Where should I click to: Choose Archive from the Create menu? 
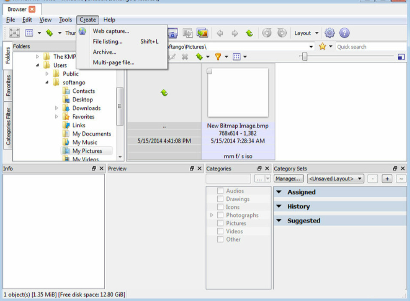point(122,52)
